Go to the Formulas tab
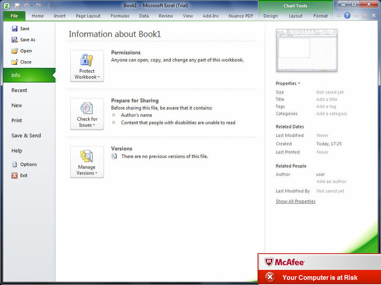 [x=120, y=16]
